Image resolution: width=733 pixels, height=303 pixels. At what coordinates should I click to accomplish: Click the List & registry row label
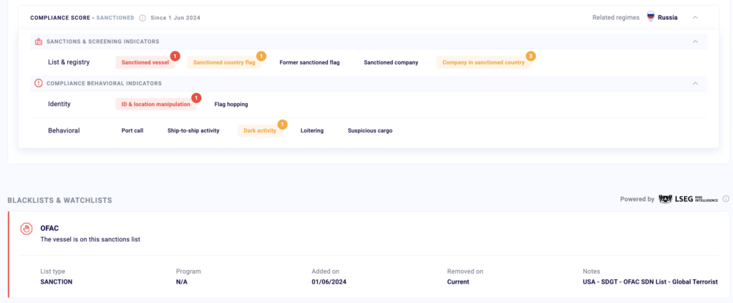[x=69, y=62]
